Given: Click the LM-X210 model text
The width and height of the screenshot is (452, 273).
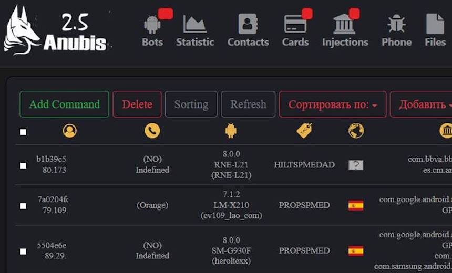Looking at the screenshot, I should pos(231,205).
